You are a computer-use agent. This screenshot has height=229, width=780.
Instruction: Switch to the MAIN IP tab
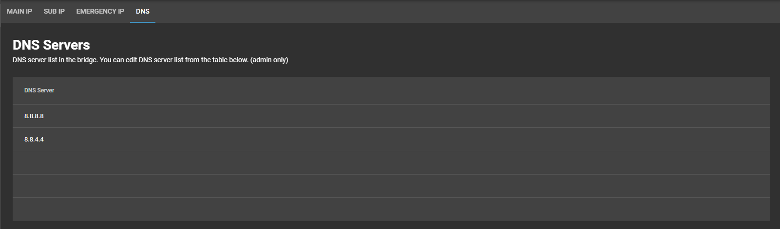click(19, 11)
